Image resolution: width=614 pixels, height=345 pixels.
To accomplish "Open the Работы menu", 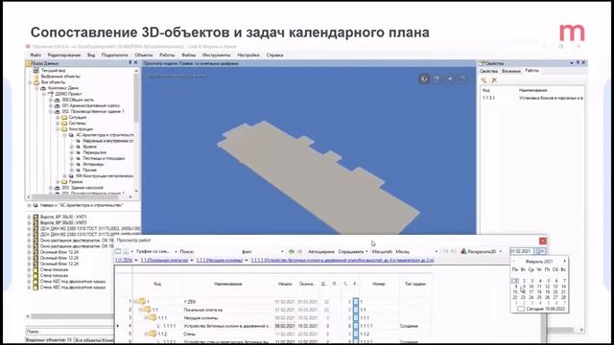I will pyautogui.click(x=167, y=56).
